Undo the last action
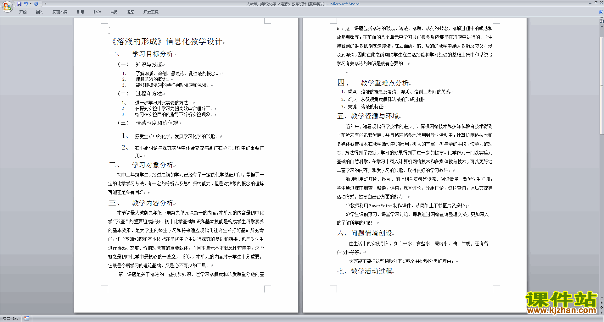This screenshot has width=604, height=322. [x=26, y=4]
